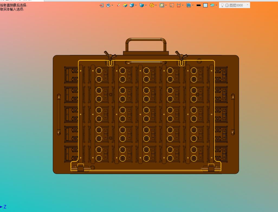Open the zoom icon dropdown arrow
This screenshot has height=212, width=278.
tap(166, 5)
